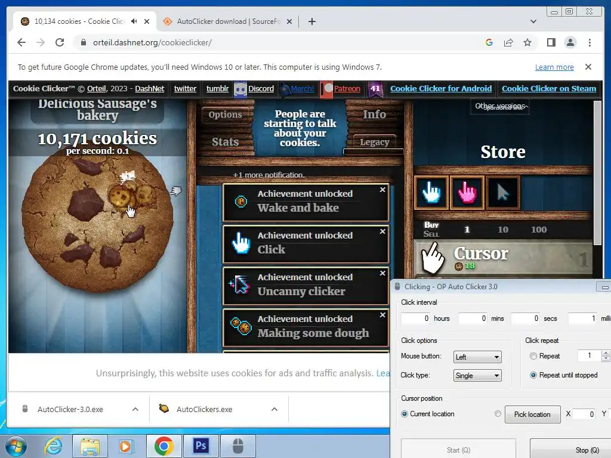Buy the grey mouse pointer upgrade in Store

click(x=502, y=193)
